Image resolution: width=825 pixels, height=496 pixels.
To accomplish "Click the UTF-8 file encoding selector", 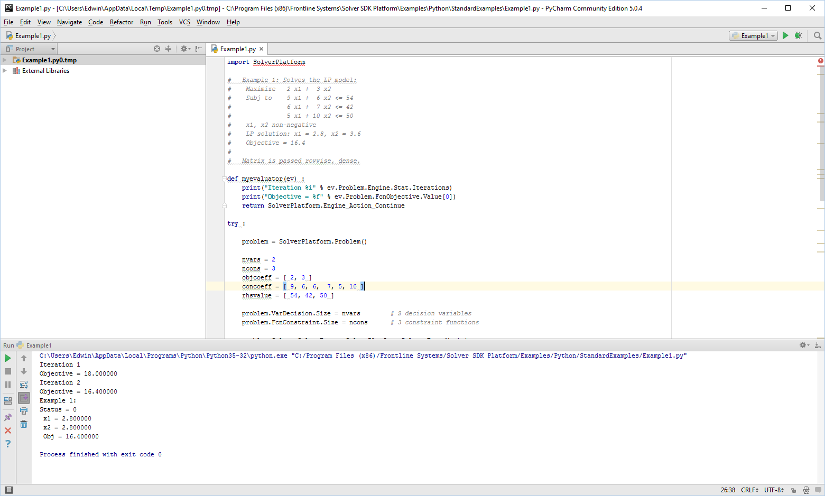I will (774, 490).
